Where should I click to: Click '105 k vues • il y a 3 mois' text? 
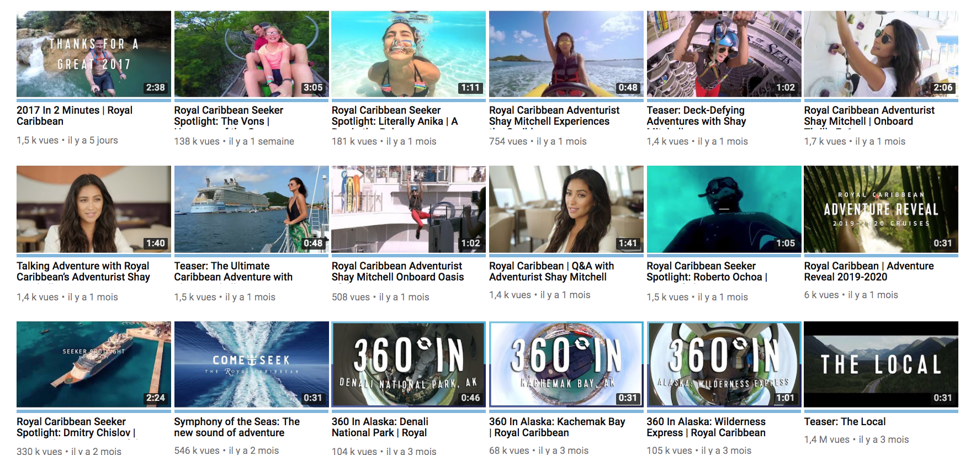[x=699, y=451]
